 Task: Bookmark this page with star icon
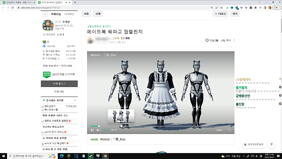click(221, 7)
